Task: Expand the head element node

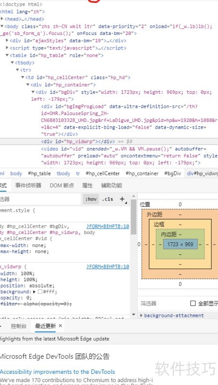Action: 2,18
